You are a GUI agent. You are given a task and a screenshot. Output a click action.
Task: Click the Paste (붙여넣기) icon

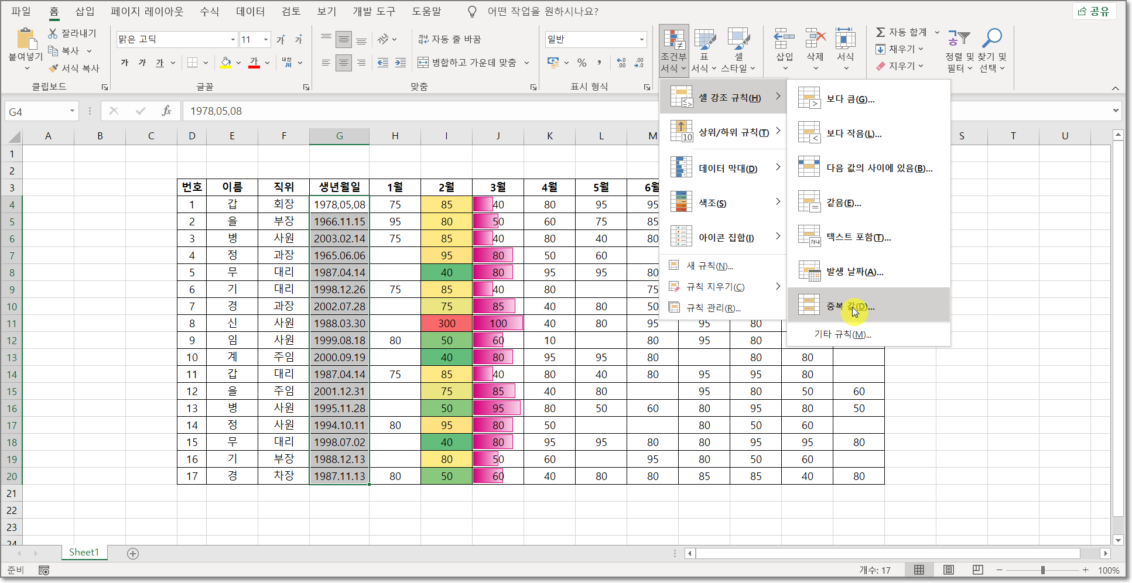click(26, 39)
